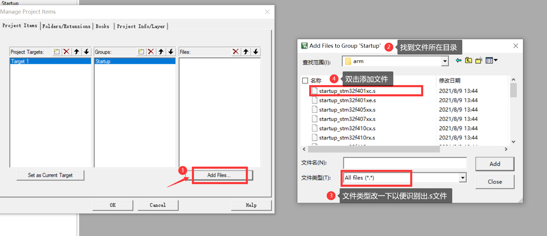Screen dimensions: 547x236
Task: Click vertical scrollbar up arrow in file list
Action: tap(514, 79)
